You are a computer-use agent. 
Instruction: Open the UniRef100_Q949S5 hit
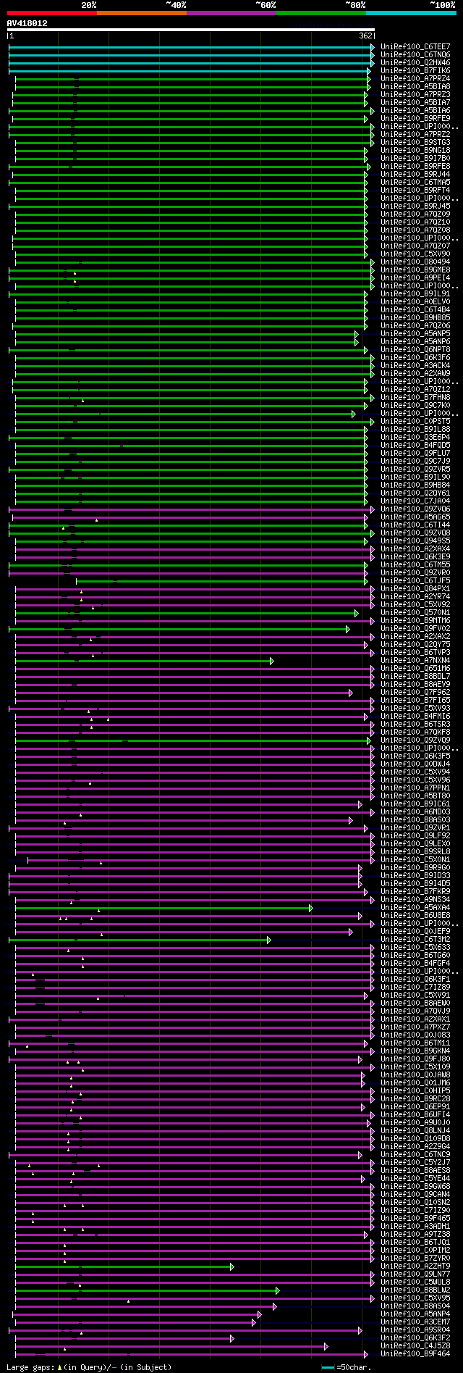(415, 541)
